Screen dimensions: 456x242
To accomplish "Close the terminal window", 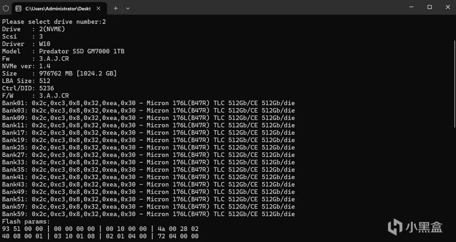I will pos(448,7).
